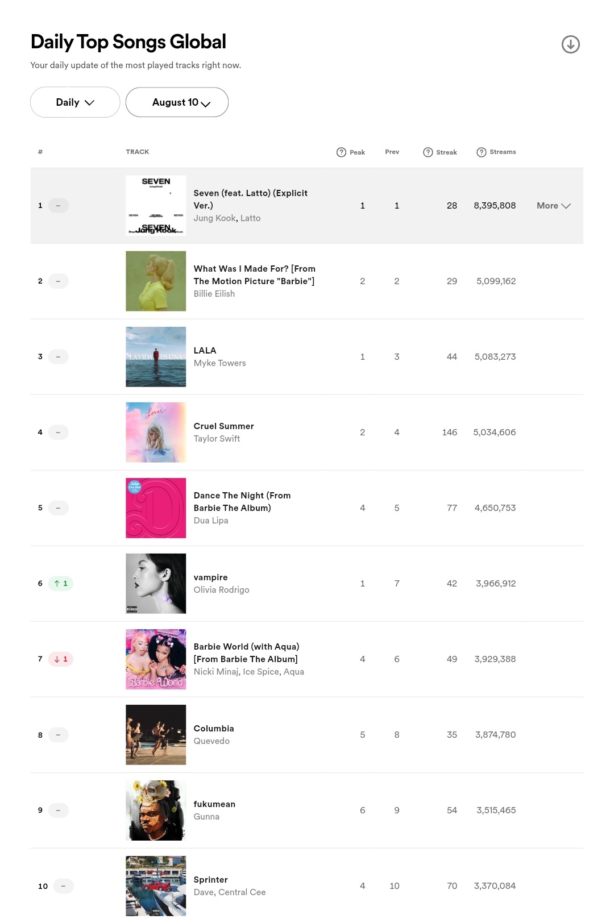Click the download chart icon

570,44
